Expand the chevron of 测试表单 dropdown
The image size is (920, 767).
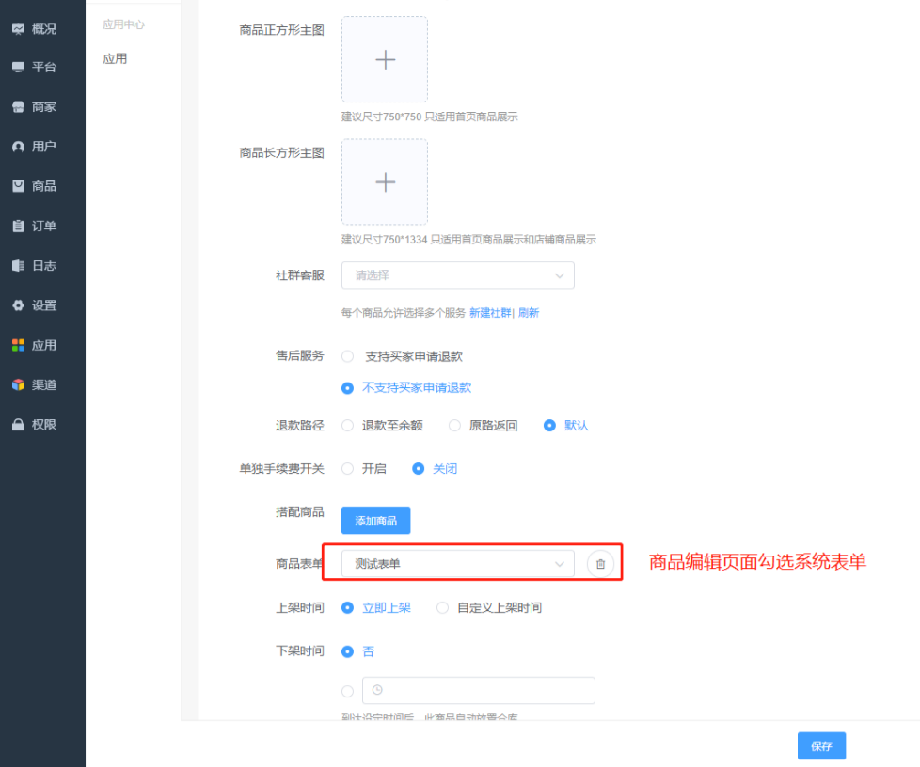pos(559,564)
